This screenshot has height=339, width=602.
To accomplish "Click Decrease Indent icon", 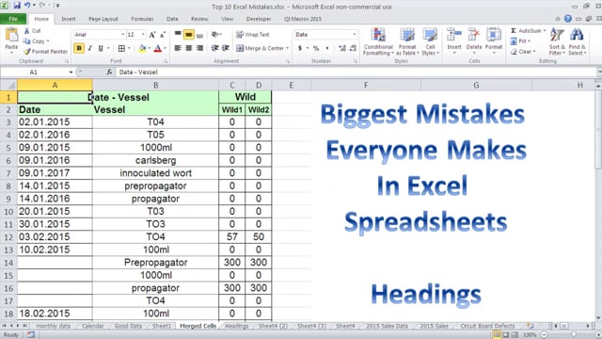I will point(215,48).
